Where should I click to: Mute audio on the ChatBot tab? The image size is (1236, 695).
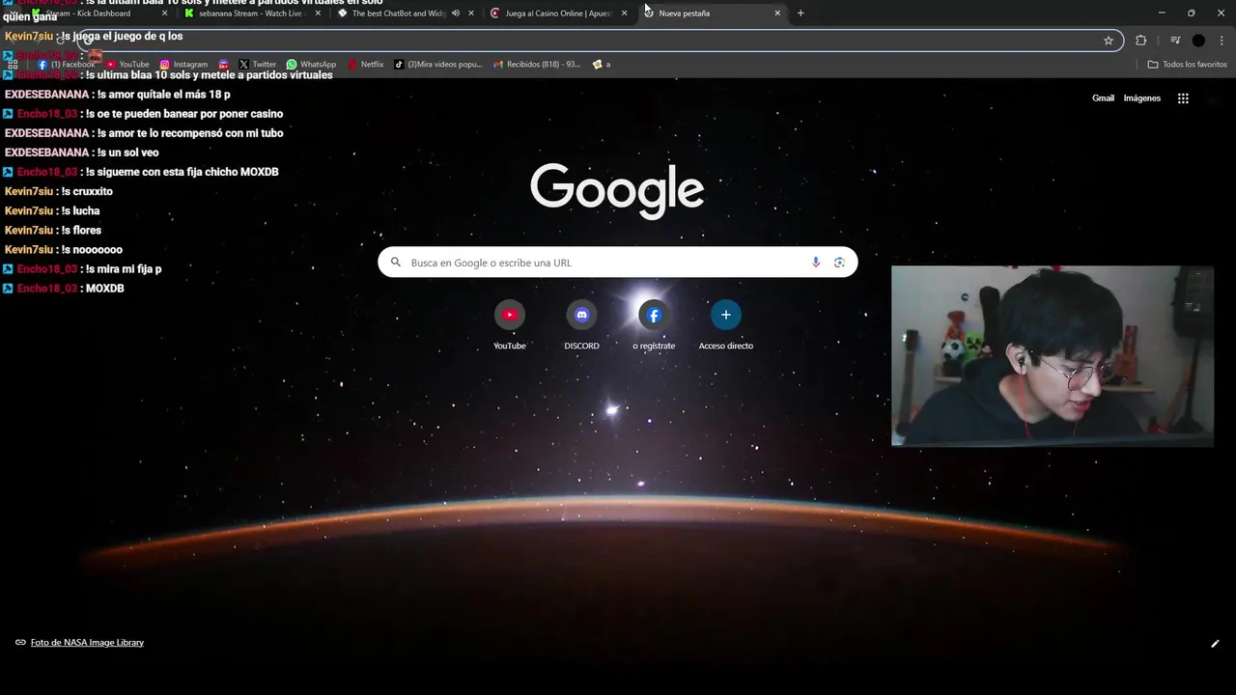(456, 14)
